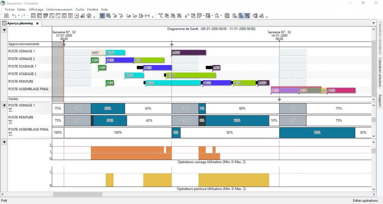Close the Aperçu planning tab
The image size is (383, 204).
point(37,24)
